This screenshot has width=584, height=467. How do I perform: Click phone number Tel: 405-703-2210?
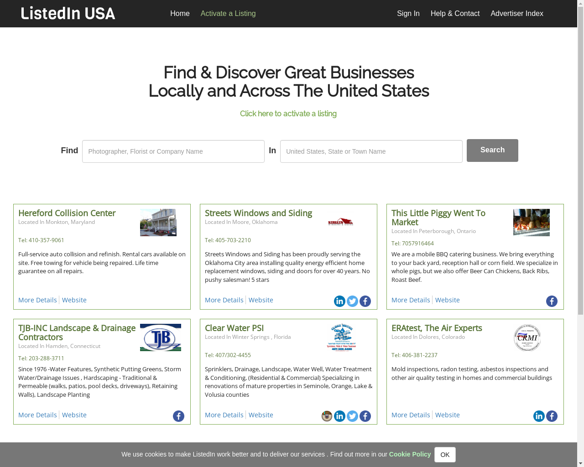(x=228, y=240)
